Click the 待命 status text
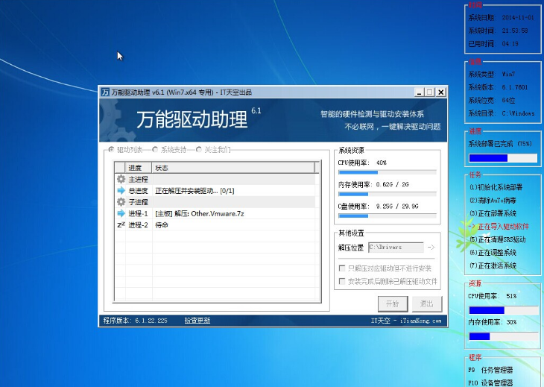The image size is (544, 387). pos(161,225)
